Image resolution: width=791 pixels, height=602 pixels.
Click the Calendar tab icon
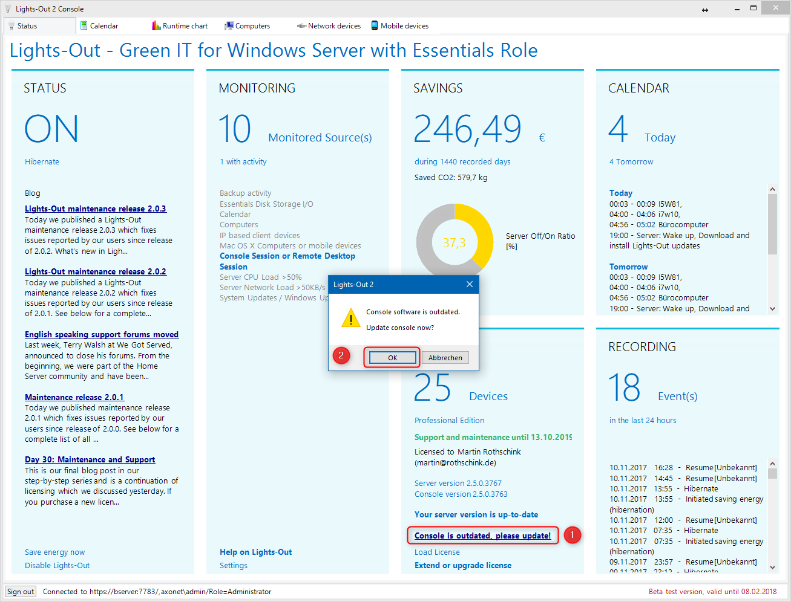(84, 26)
